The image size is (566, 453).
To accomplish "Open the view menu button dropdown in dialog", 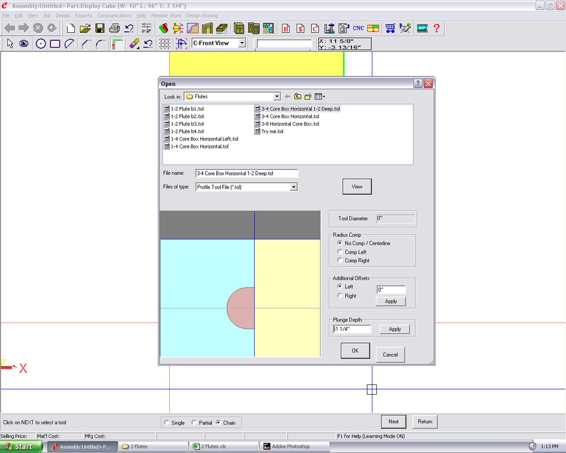I will (x=320, y=96).
